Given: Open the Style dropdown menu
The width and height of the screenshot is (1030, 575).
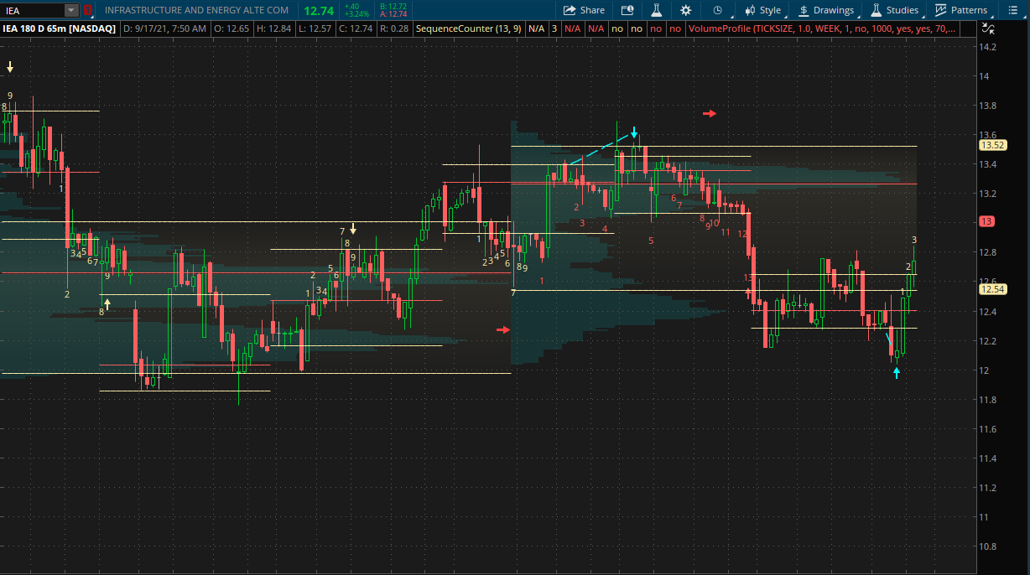Looking at the screenshot, I should [762, 10].
